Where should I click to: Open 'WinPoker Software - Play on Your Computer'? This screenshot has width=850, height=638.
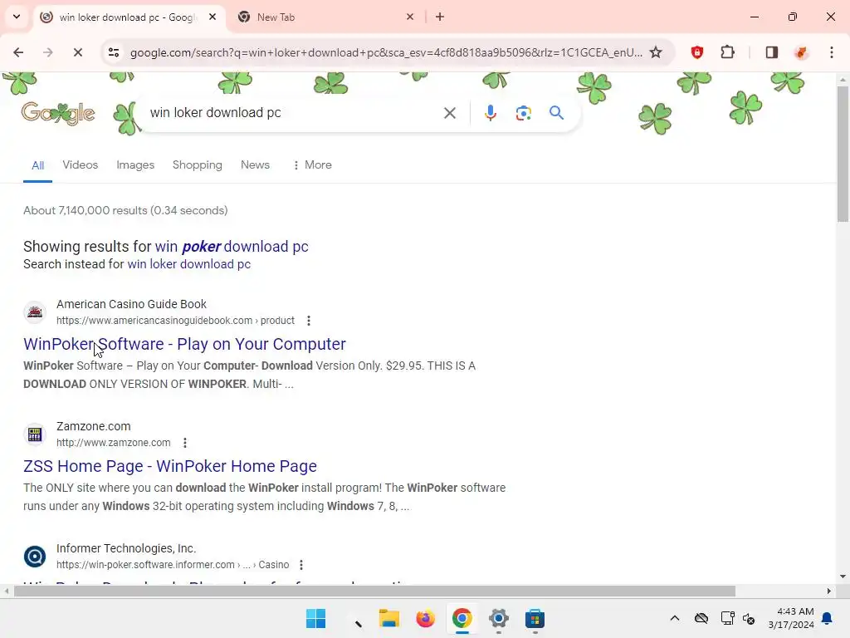(x=184, y=344)
